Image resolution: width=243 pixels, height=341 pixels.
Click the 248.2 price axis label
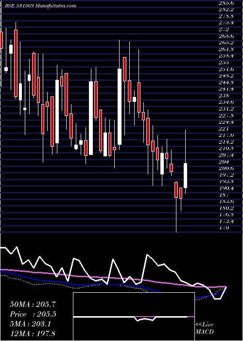coord(226,76)
